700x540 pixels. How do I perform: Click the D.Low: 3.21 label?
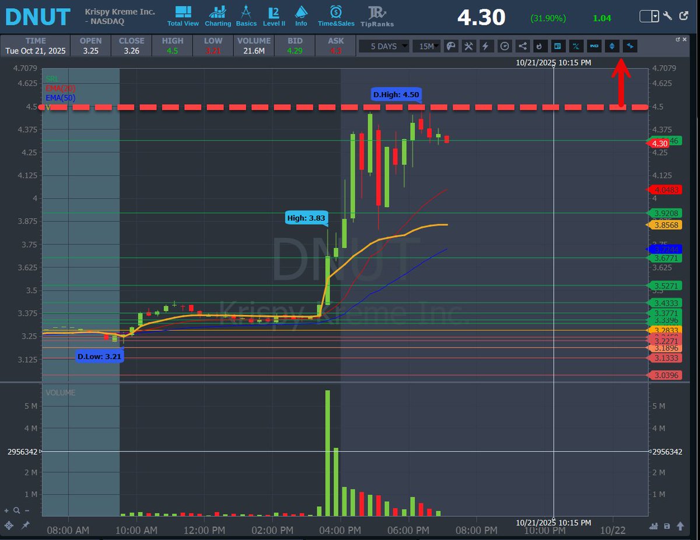point(100,356)
